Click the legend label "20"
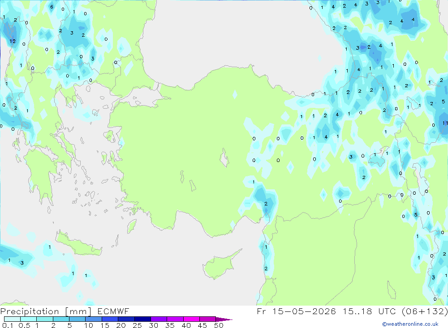The height and width of the screenshot is (328, 448). click(x=121, y=325)
